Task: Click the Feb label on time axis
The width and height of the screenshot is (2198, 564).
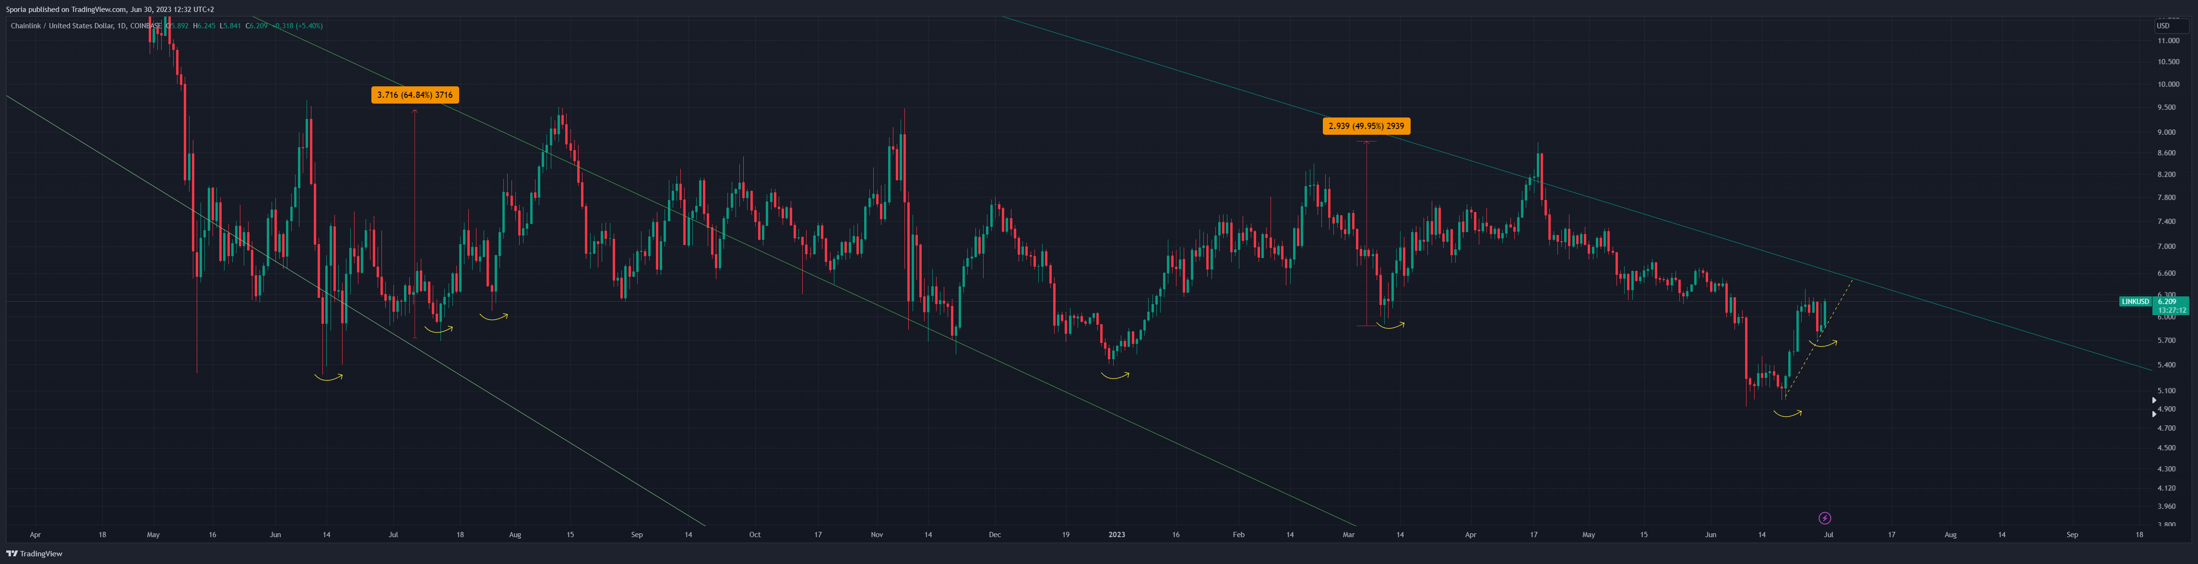Action: (x=1238, y=535)
